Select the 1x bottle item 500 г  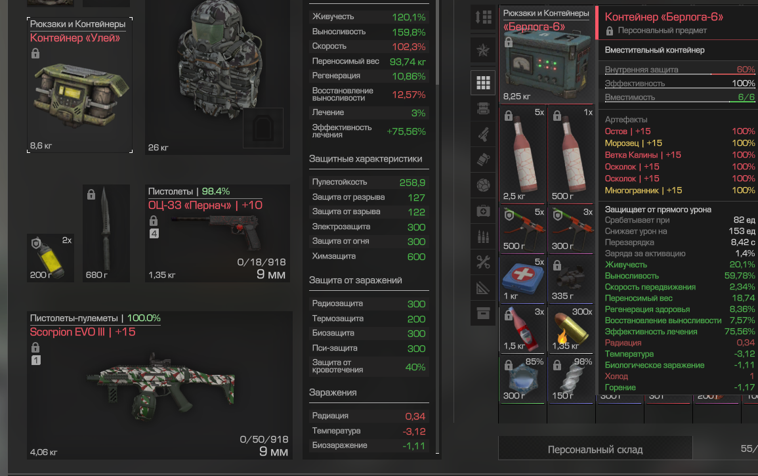click(571, 154)
